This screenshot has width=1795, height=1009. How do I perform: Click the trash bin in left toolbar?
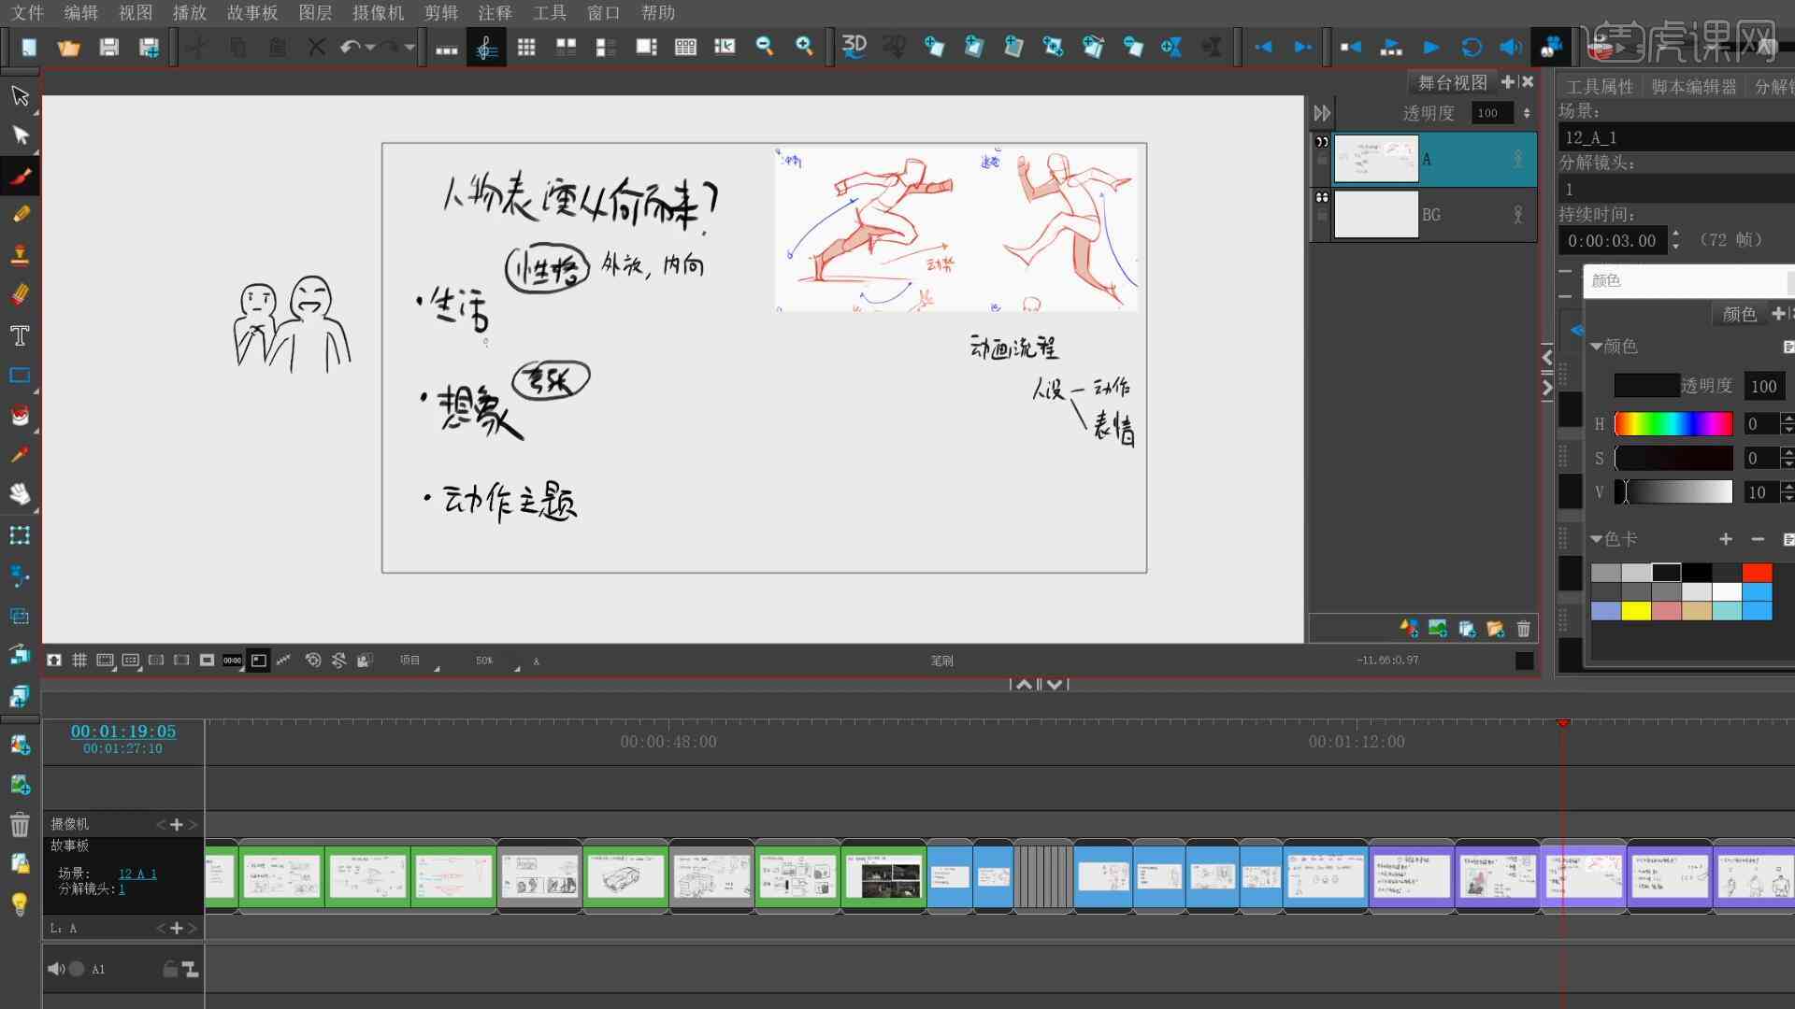point(20,825)
